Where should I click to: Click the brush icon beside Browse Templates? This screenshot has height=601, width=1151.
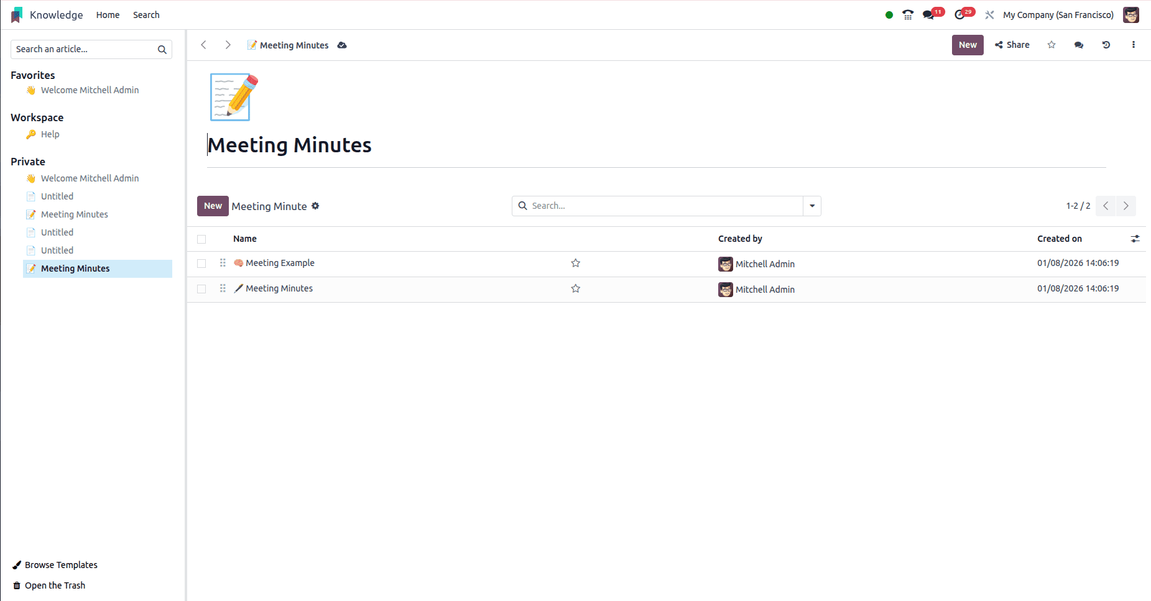[17, 565]
